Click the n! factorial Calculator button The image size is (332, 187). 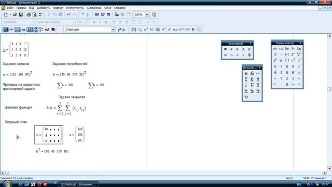click(275, 55)
